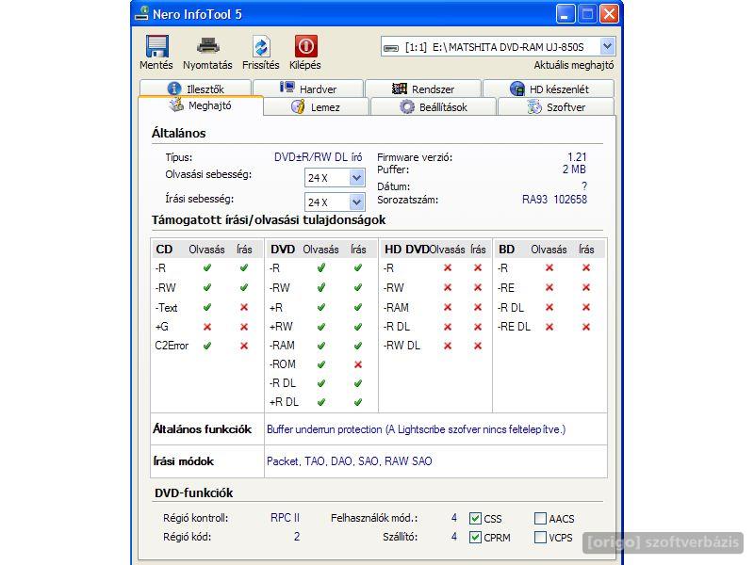The width and height of the screenshot is (754, 565).
Task: Switch to the Hardver tab
Action: [x=308, y=89]
